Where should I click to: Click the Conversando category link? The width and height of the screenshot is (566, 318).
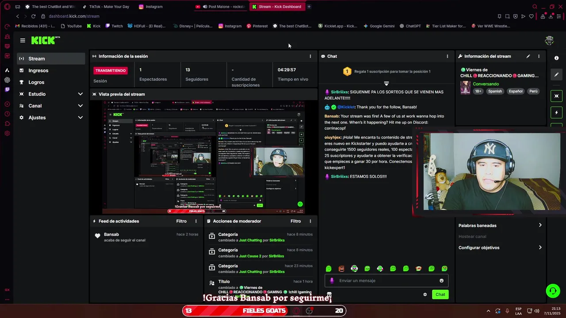pyautogui.click(x=486, y=84)
